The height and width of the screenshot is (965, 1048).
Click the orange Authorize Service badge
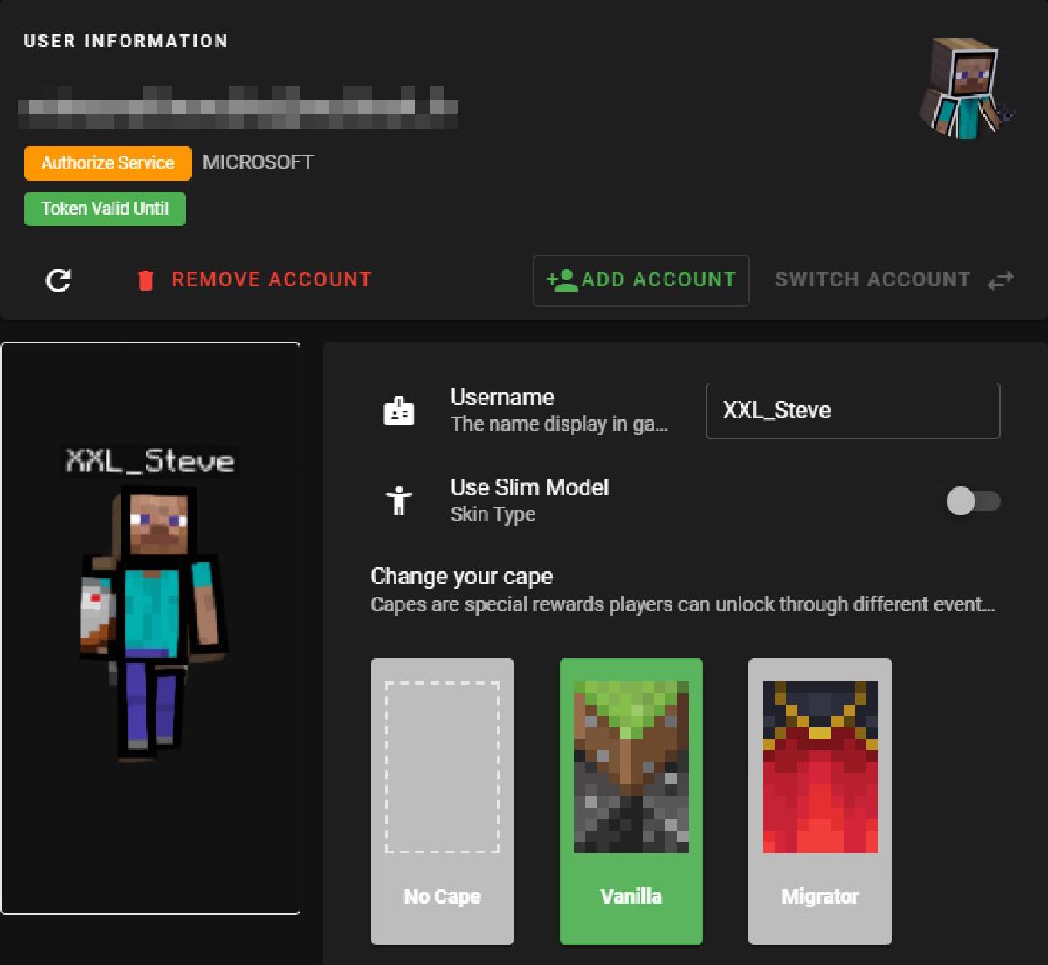coord(107,162)
